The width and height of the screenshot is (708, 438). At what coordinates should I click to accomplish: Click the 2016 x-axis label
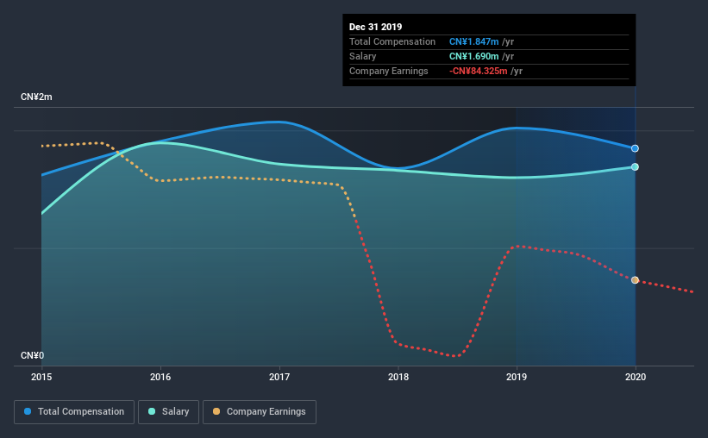(x=160, y=377)
